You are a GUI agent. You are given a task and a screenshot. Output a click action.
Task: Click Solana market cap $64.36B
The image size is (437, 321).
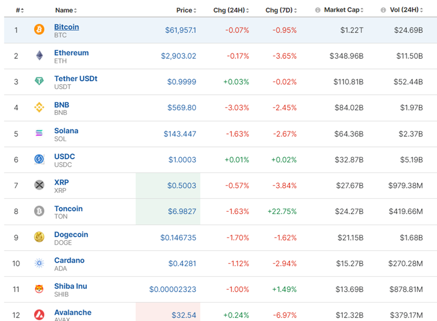tap(349, 134)
